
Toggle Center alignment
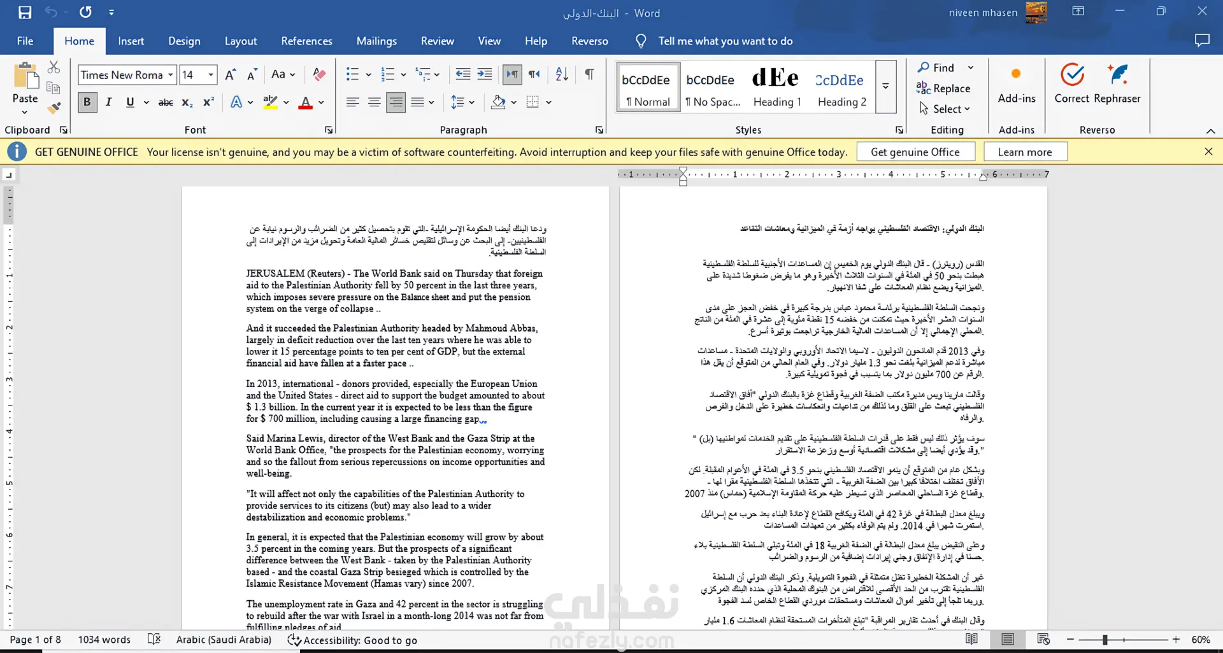point(374,102)
